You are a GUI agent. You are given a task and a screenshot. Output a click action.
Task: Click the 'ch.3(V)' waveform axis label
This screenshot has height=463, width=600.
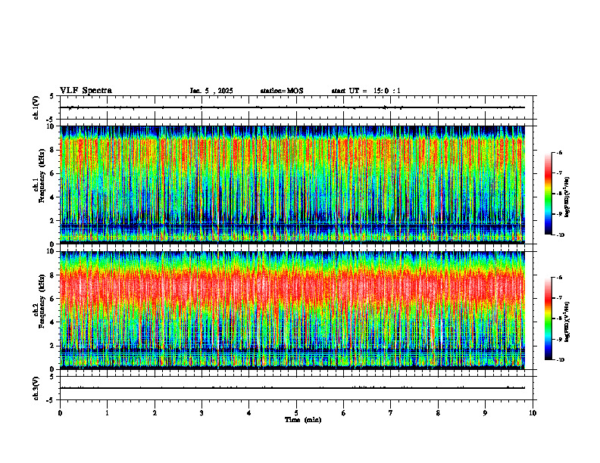(36, 388)
